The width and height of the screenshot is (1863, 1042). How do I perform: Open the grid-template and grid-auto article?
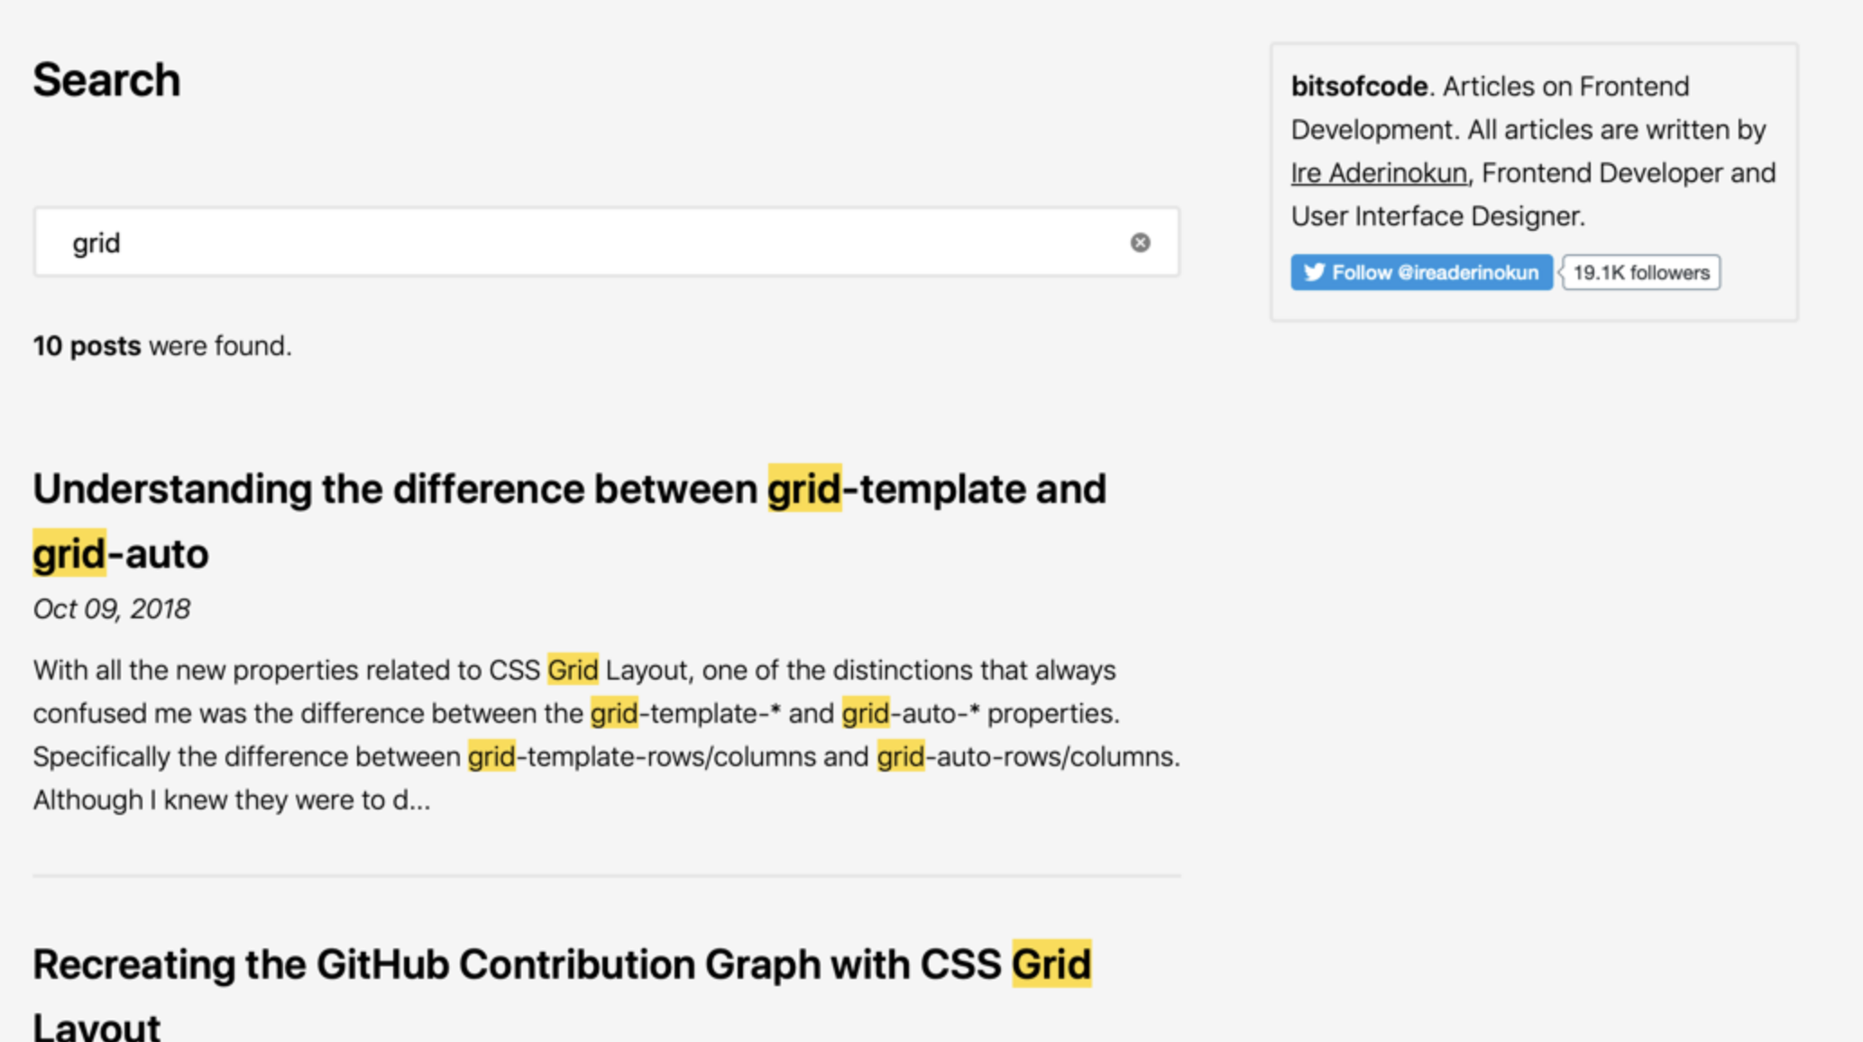pyautogui.click(x=568, y=489)
